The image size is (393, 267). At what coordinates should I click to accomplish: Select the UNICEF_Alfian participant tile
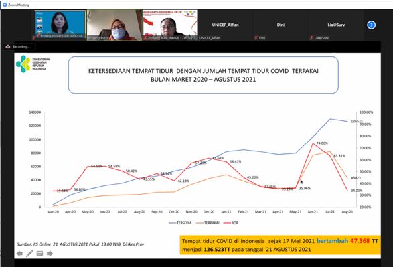(225, 25)
